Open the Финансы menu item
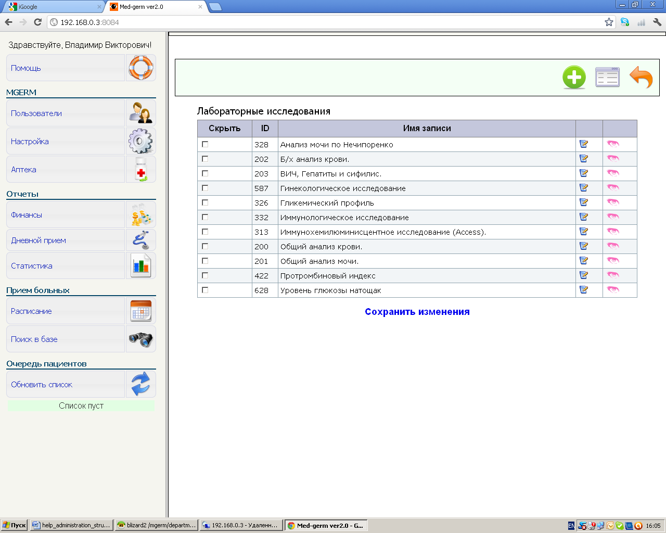This screenshot has width=666, height=533. 27,215
